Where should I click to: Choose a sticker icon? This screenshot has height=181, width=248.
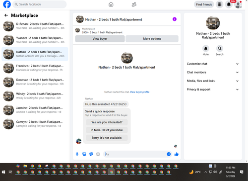click(91, 154)
